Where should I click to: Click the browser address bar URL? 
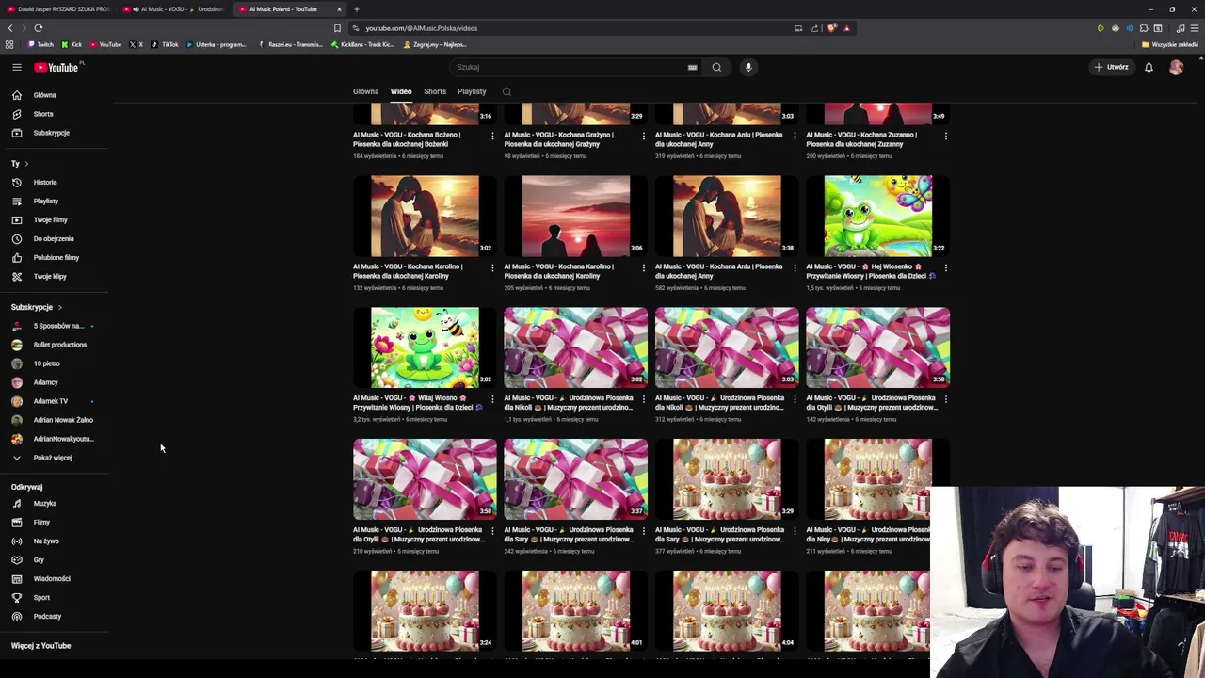[x=421, y=28]
